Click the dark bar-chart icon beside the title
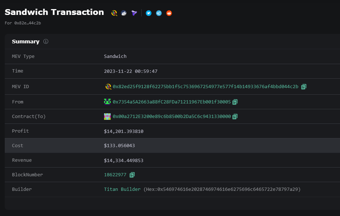The width and height of the screenshot is (340, 216). click(x=124, y=13)
